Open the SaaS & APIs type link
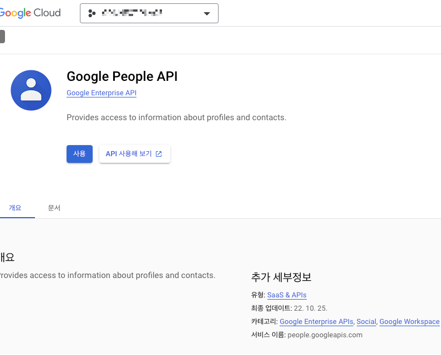This screenshot has height=355, width=441. point(287,295)
